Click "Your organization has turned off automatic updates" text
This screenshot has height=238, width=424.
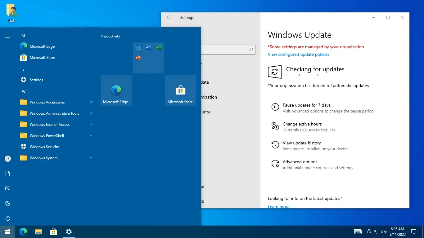(x=318, y=86)
